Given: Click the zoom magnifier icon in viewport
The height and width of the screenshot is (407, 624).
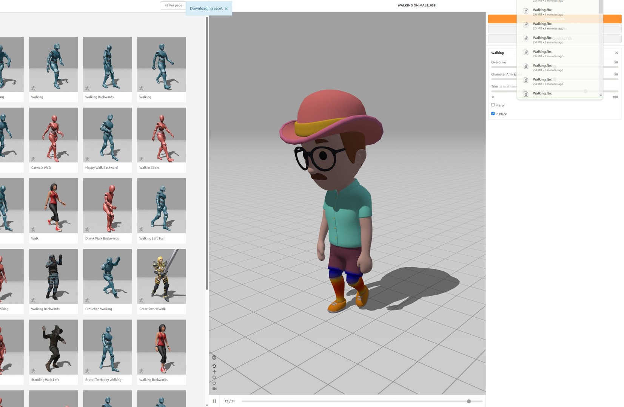Looking at the screenshot, I should pyautogui.click(x=214, y=377).
